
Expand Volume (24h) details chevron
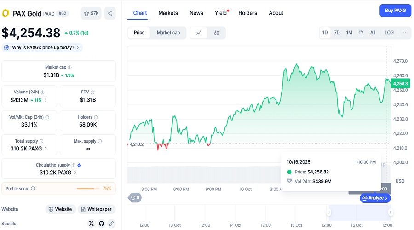click(46, 100)
